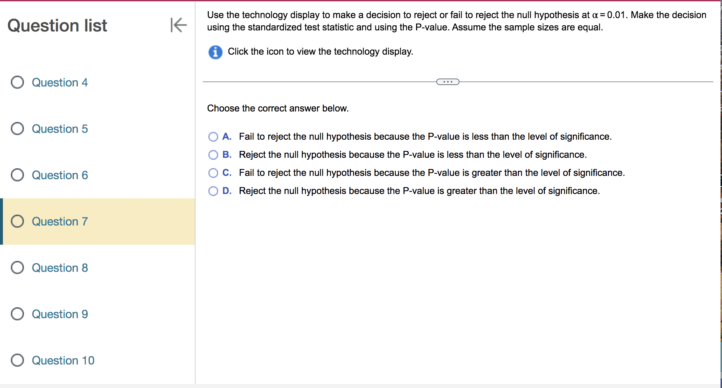
Task: Select answer choice A radio button
Action: click(x=213, y=136)
